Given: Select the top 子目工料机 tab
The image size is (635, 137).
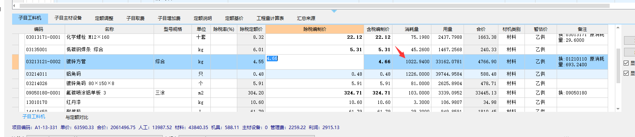Looking at the screenshot, I should pyautogui.click(x=30, y=18).
